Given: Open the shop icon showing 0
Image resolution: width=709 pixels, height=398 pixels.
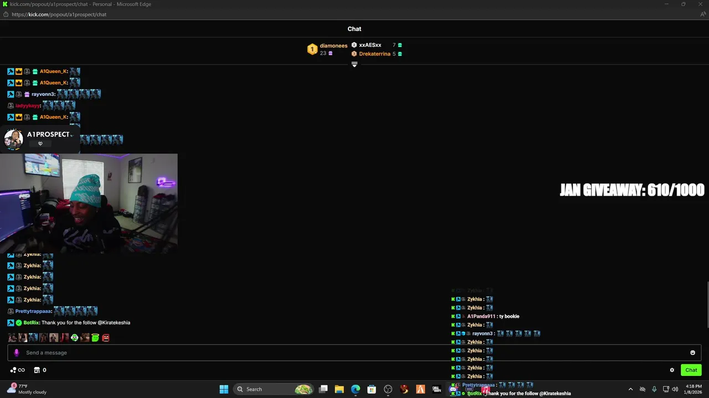Looking at the screenshot, I should [x=40, y=370].
